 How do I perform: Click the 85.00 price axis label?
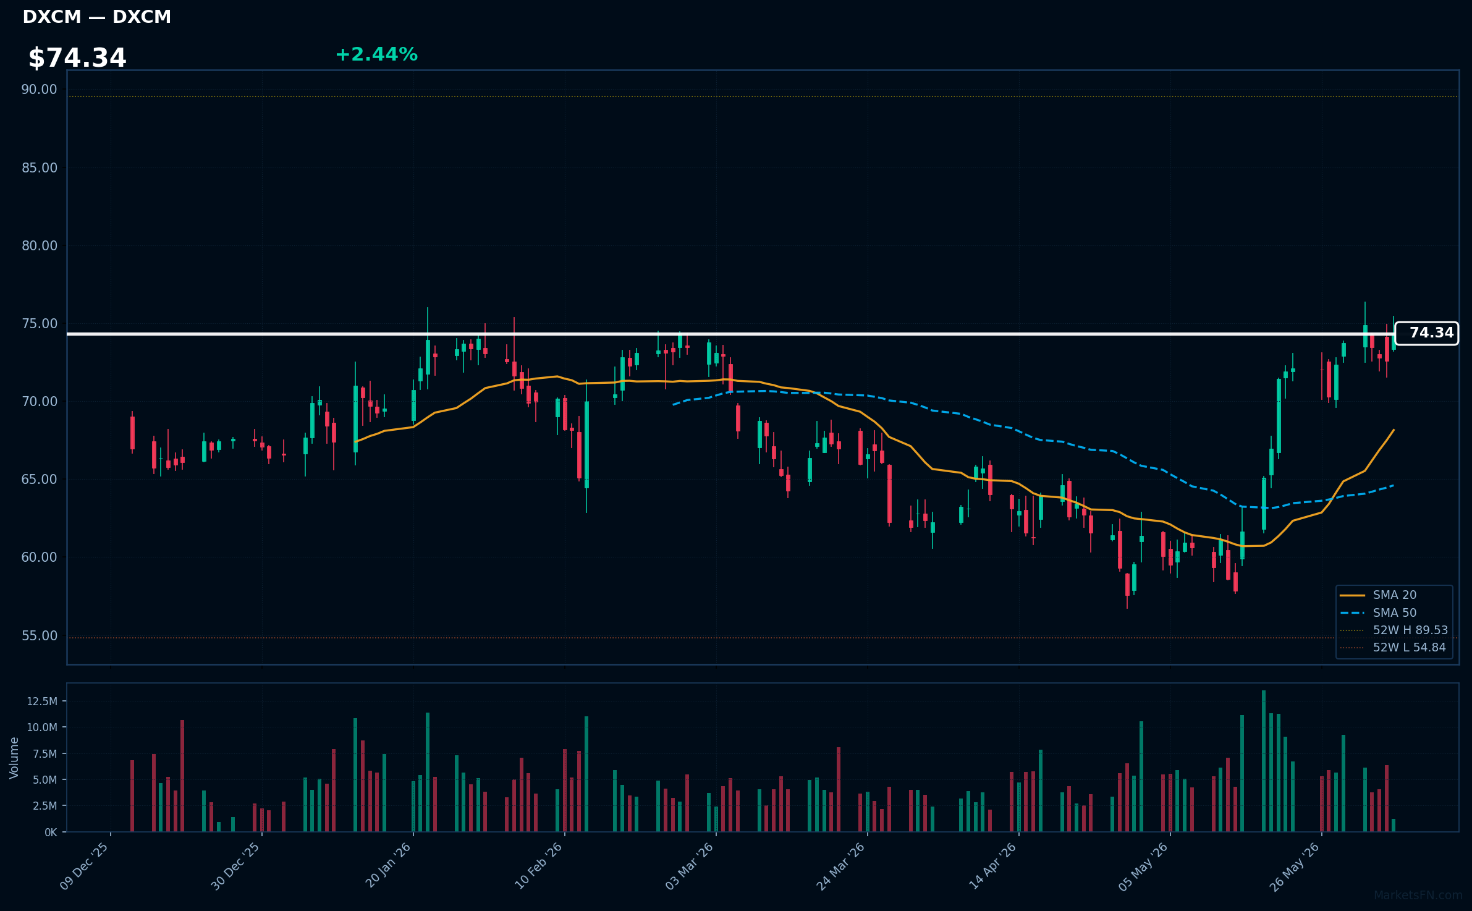point(39,168)
